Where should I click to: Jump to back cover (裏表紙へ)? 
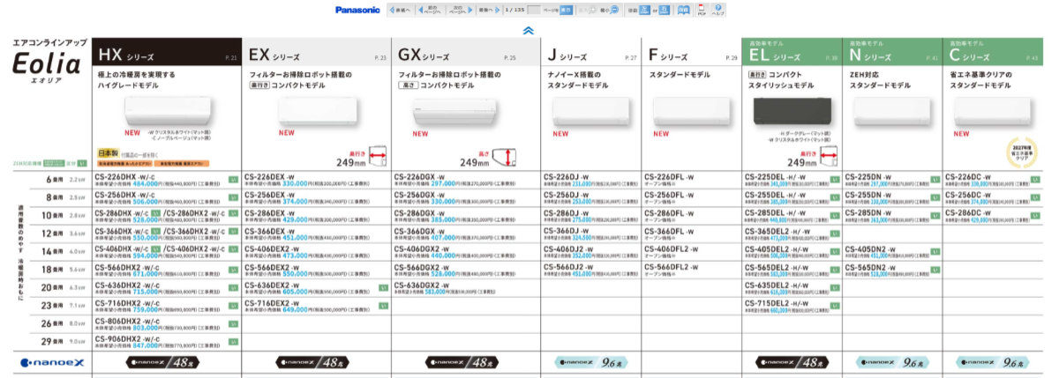[488, 10]
